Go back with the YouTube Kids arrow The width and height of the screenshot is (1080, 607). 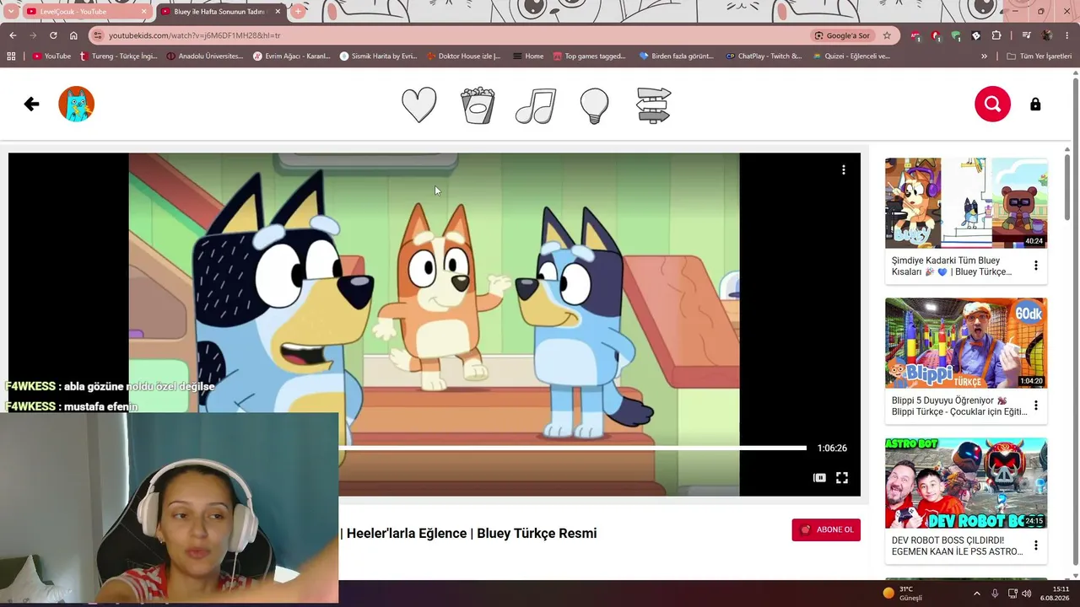point(31,104)
